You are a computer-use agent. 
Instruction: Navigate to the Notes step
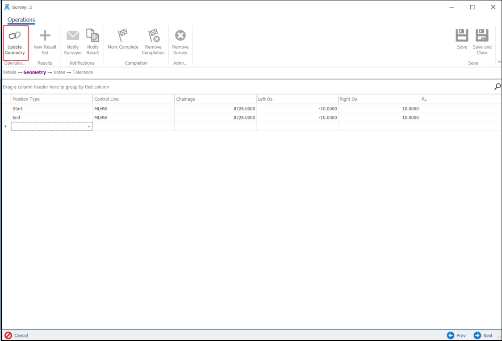[59, 72]
